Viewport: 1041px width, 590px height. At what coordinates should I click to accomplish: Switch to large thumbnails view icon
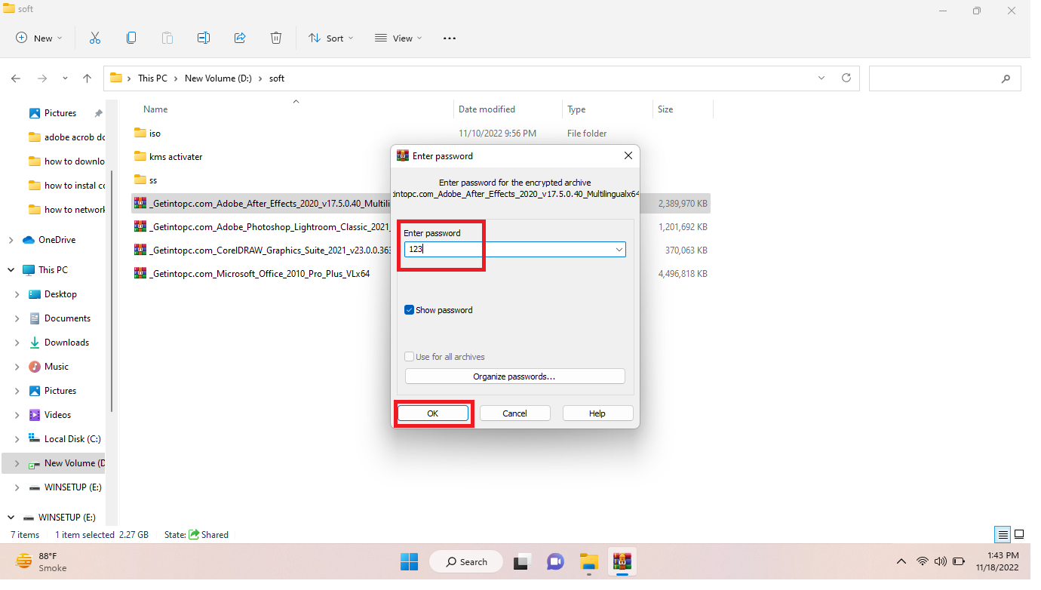point(1019,535)
